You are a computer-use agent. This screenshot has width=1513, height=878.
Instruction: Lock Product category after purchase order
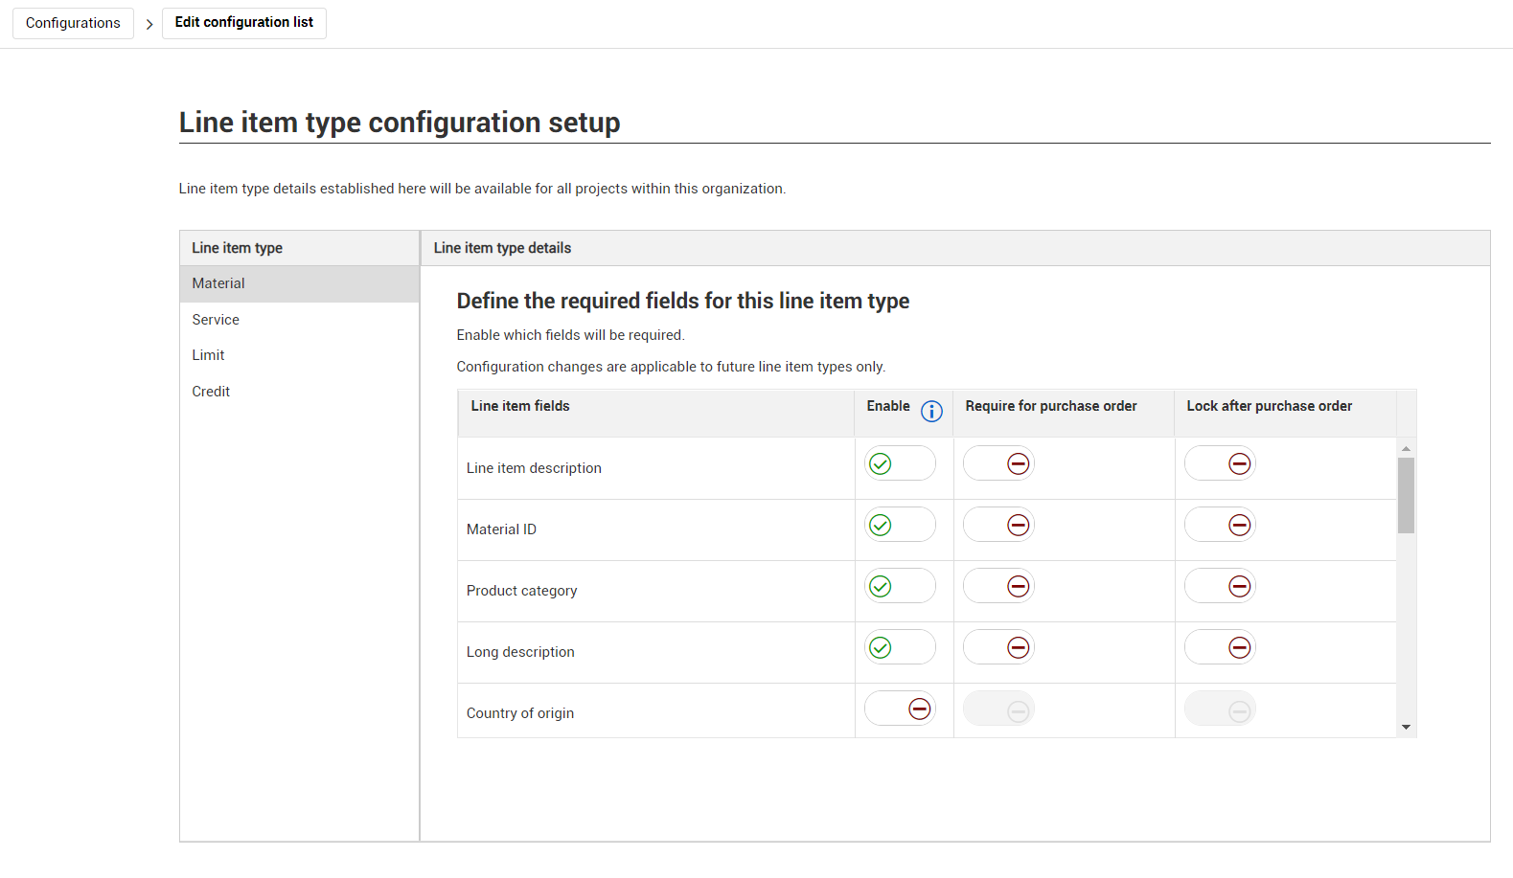pyautogui.click(x=1220, y=586)
